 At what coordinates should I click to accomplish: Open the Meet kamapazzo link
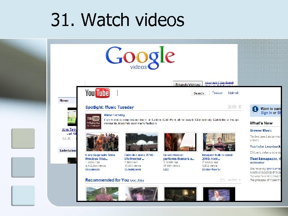(x=265, y=160)
